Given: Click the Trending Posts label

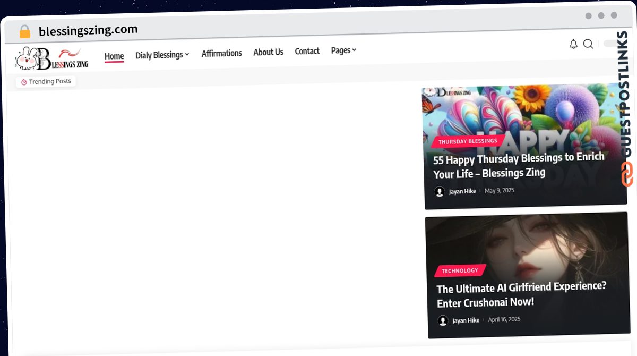Looking at the screenshot, I should click(50, 81).
